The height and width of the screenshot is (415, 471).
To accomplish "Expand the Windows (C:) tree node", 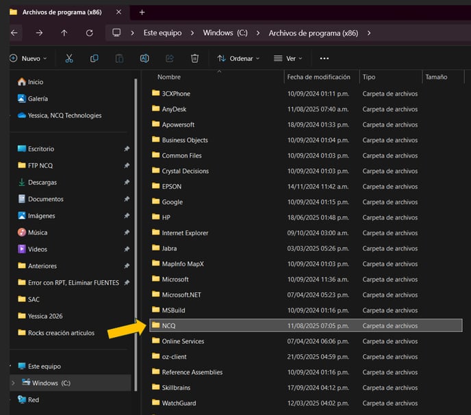I will pos(13,383).
